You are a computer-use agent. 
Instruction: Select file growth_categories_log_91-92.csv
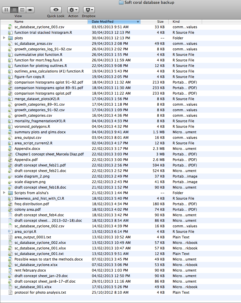click(x=43, y=49)
